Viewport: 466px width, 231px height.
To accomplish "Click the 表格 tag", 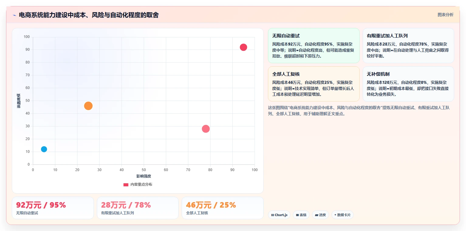I will coord(301,215).
